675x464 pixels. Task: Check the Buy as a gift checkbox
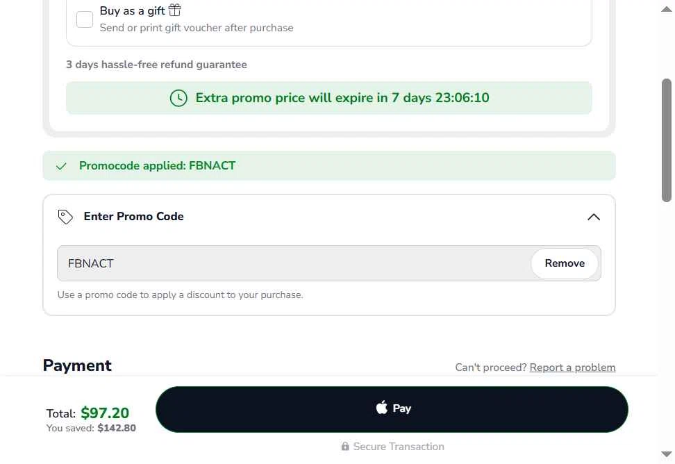click(x=85, y=19)
